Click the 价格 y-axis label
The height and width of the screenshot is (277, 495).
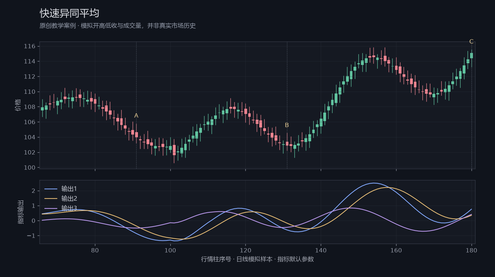coord(18,105)
